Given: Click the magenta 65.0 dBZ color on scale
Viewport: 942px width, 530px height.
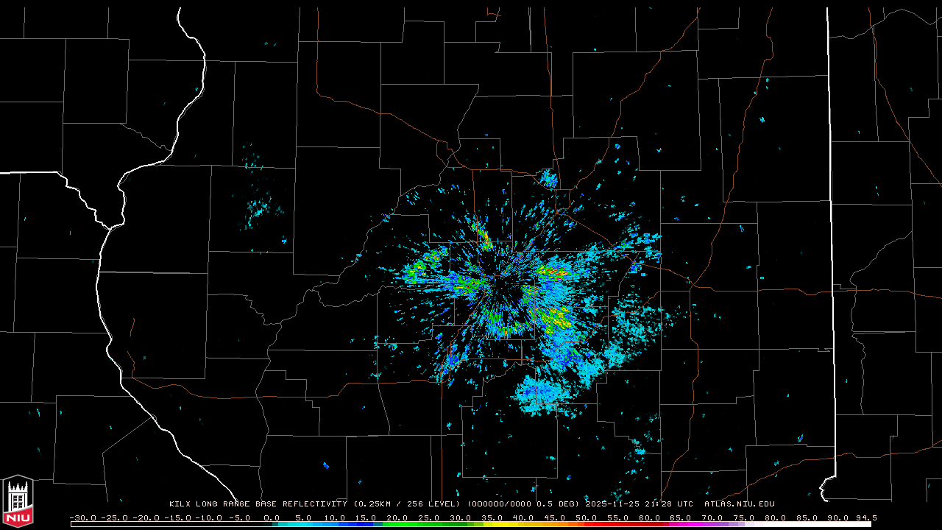Looking at the screenshot, I should coord(682,524).
